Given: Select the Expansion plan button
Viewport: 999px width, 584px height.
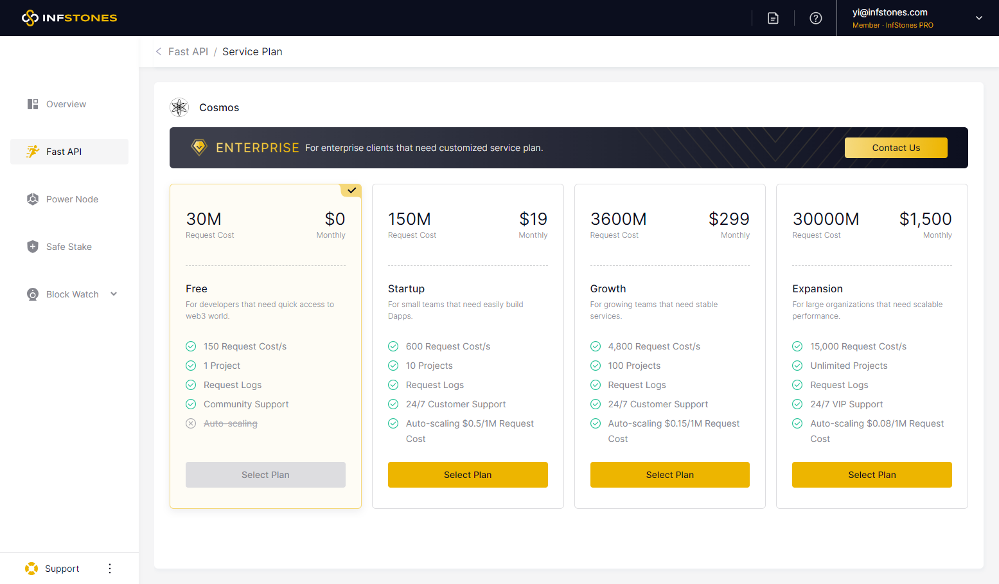Looking at the screenshot, I should click(x=872, y=475).
